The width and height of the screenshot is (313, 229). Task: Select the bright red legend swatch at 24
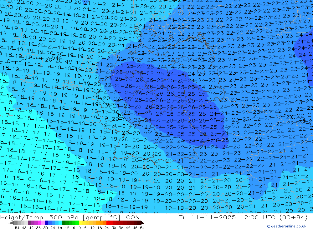(x=108, y=223)
